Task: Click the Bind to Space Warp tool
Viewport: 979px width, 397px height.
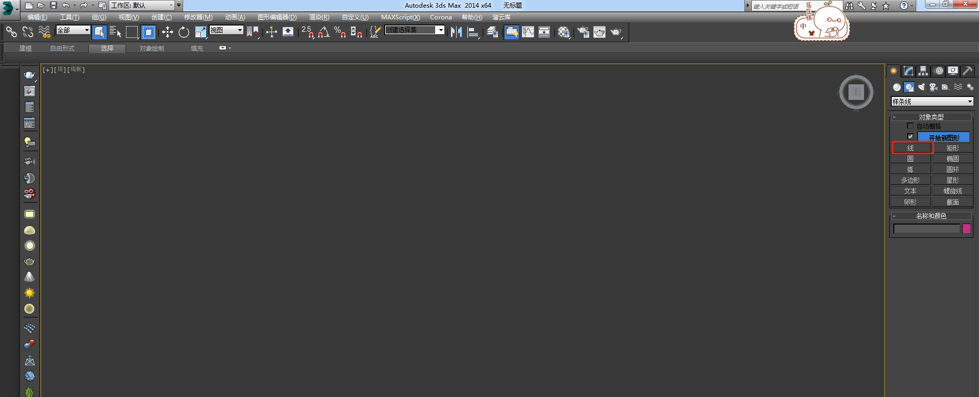Action: tap(44, 32)
